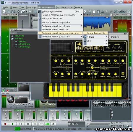Image resolution: width=133 pixels, height=132 pixels.
Task: Click the Open file folder icon
Action: click(x=9, y=12)
